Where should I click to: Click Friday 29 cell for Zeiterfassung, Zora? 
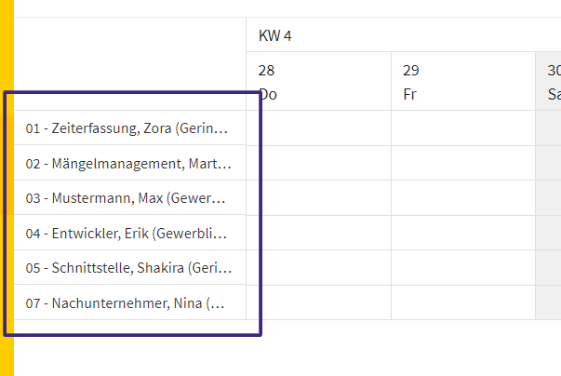point(463,128)
